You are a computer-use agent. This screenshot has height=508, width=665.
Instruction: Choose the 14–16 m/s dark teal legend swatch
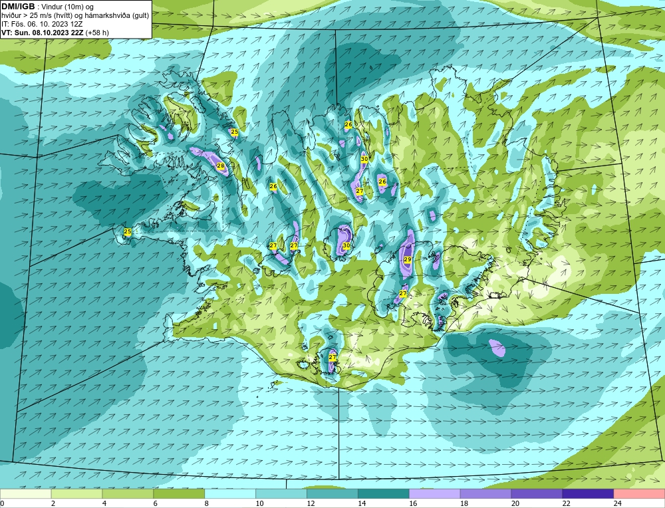coord(384,494)
